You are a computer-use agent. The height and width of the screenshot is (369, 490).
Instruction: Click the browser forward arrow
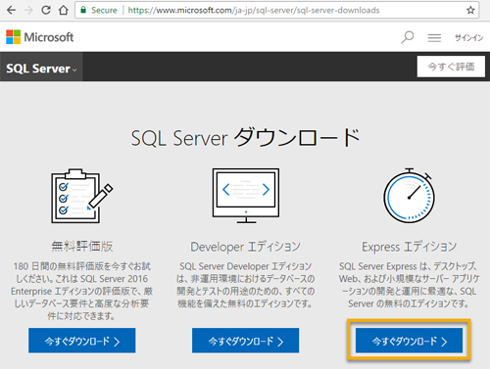[28, 10]
